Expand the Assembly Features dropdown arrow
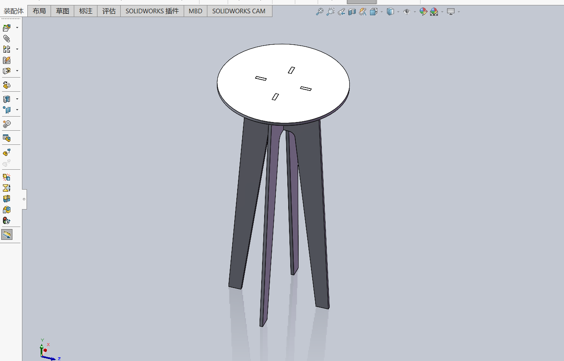Screen dimensions: 564x361 pyautogui.click(x=17, y=99)
